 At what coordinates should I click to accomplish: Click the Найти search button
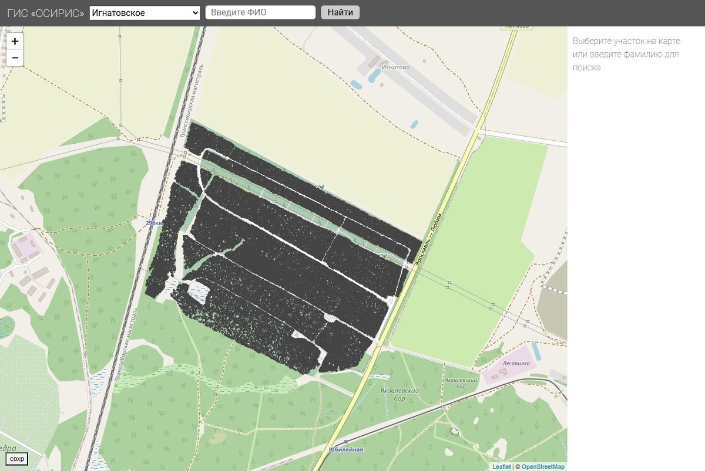pyautogui.click(x=340, y=12)
